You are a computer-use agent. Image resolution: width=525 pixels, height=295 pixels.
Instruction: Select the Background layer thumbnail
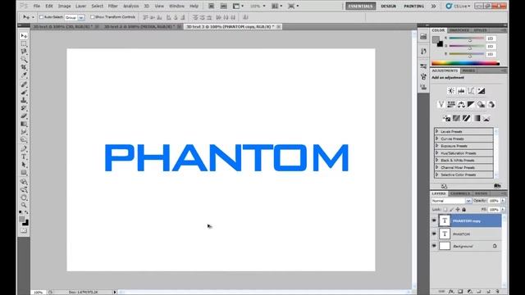pos(445,246)
